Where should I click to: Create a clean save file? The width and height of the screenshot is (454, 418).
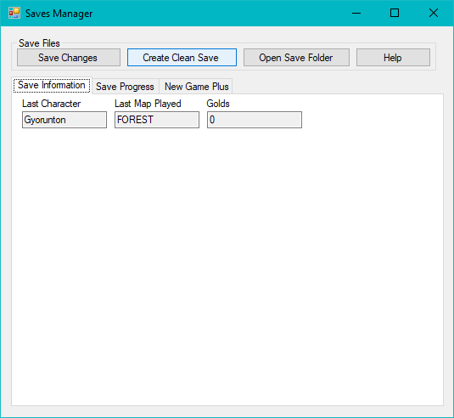[182, 58]
